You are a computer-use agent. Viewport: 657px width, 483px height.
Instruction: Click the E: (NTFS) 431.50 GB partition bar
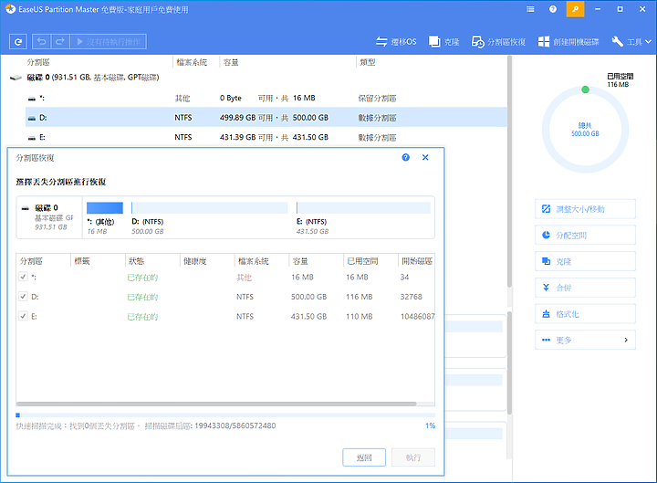pyautogui.click(x=363, y=208)
